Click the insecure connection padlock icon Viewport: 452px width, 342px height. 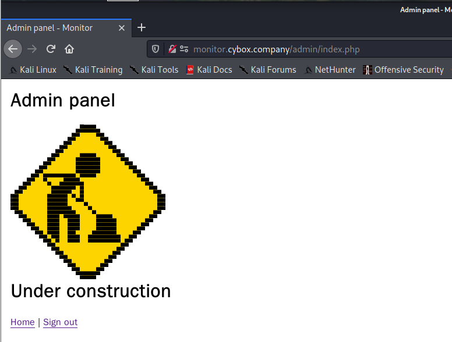point(172,49)
